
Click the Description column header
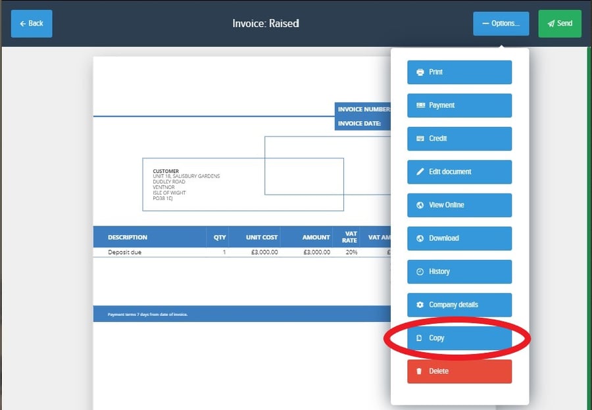[x=128, y=237]
